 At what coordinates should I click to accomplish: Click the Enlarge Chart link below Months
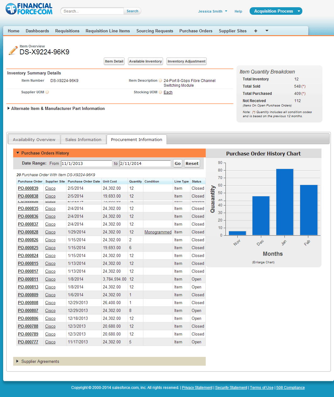coord(264,262)
